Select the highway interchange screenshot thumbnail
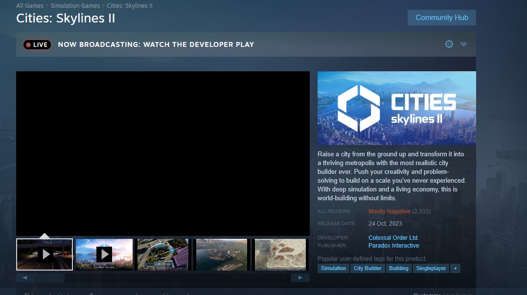The image size is (527, 295). click(x=163, y=254)
